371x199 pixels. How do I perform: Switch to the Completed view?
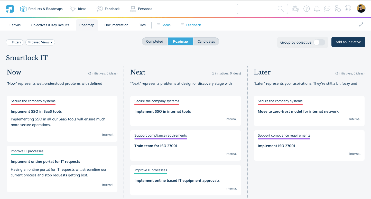coord(155,42)
